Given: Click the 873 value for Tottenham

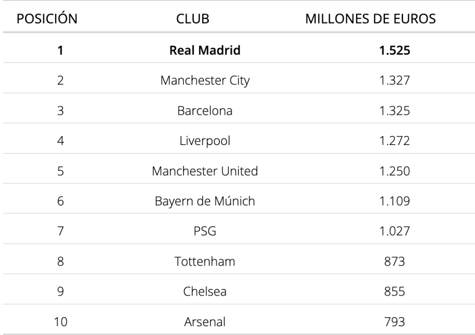Looking at the screenshot, I should tap(394, 261).
